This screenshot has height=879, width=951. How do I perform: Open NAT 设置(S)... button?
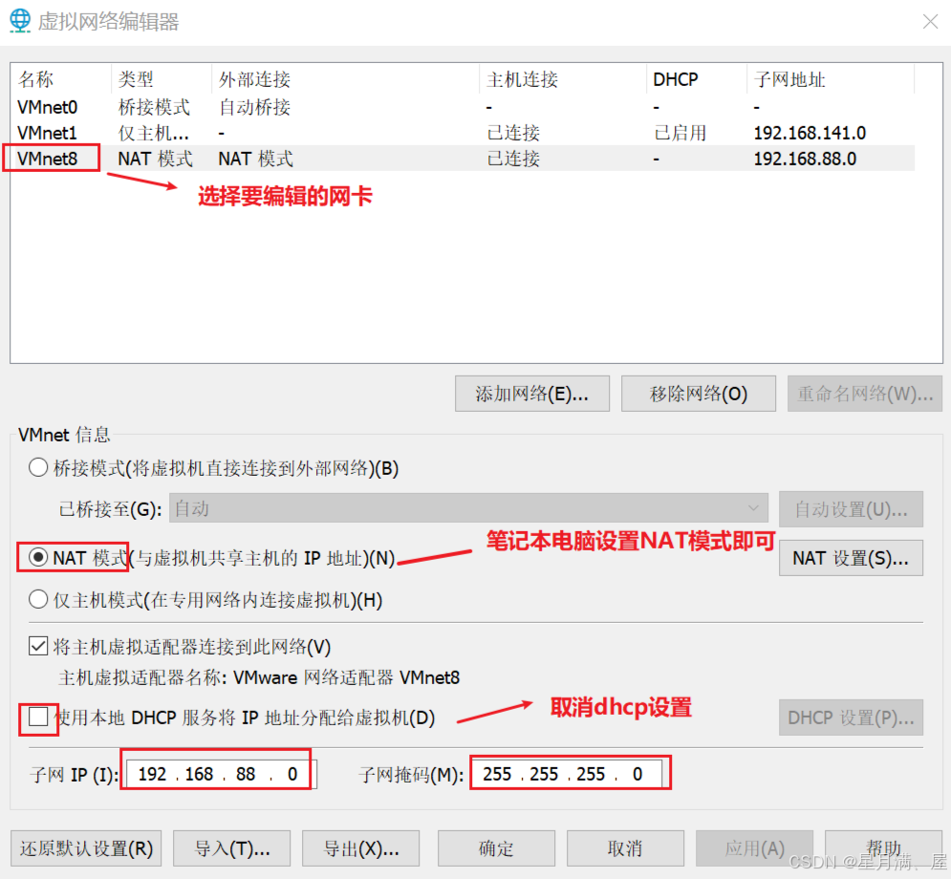[x=851, y=558]
